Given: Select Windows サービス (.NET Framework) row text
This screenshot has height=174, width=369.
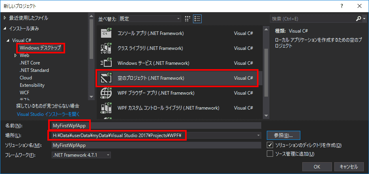Looking at the screenshot, I should (153, 63).
